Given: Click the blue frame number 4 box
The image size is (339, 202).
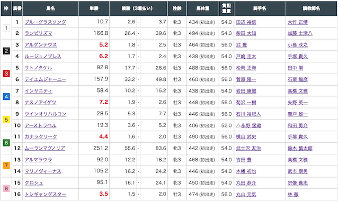Looking at the screenshot, I should coord(6,96).
